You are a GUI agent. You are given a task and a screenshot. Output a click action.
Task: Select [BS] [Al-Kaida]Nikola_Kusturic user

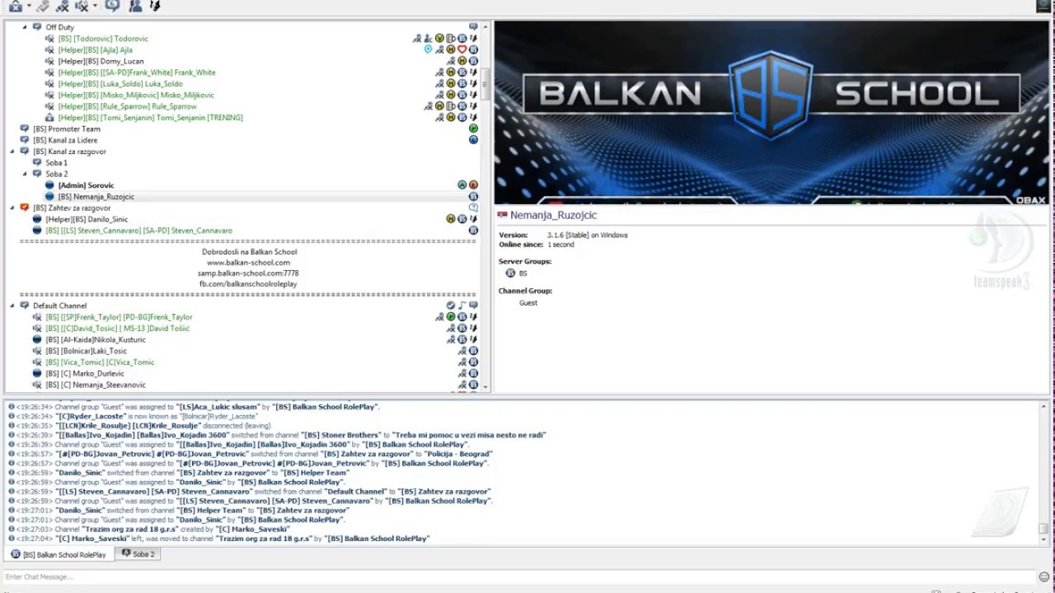point(96,339)
